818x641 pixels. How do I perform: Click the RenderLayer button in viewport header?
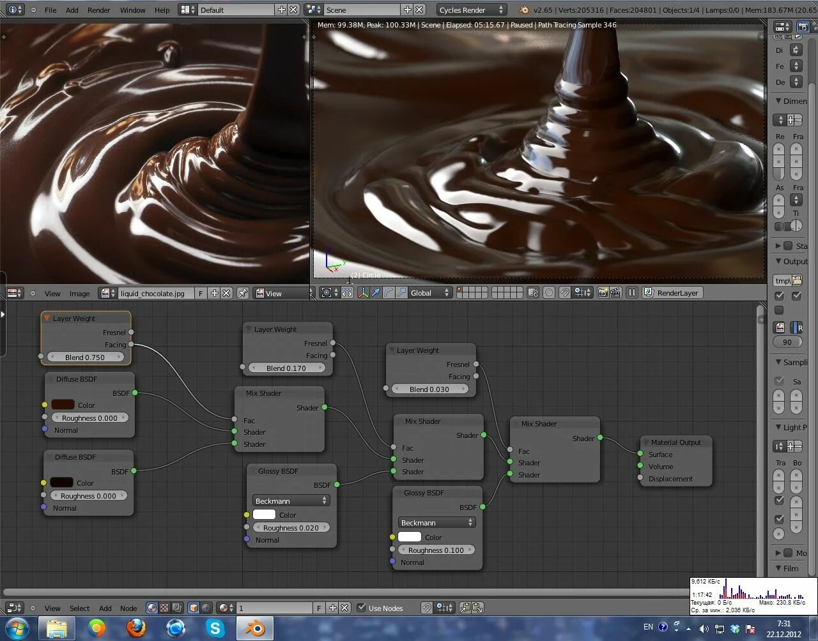(672, 293)
